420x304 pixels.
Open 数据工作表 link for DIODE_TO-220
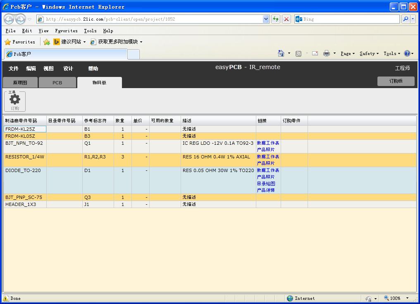pyautogui.click(x=268, y=170)
